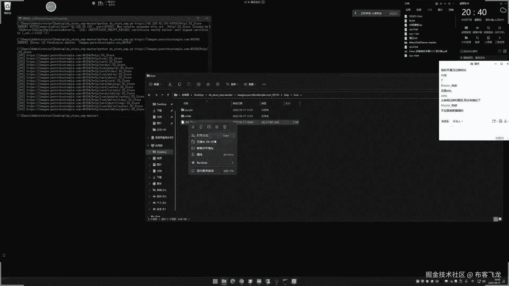This screenshot has width=509, height=286.
Task: Click the delete trash icon in Explorer toolbar
Action: pyautogui.click(x=218, y=84)
